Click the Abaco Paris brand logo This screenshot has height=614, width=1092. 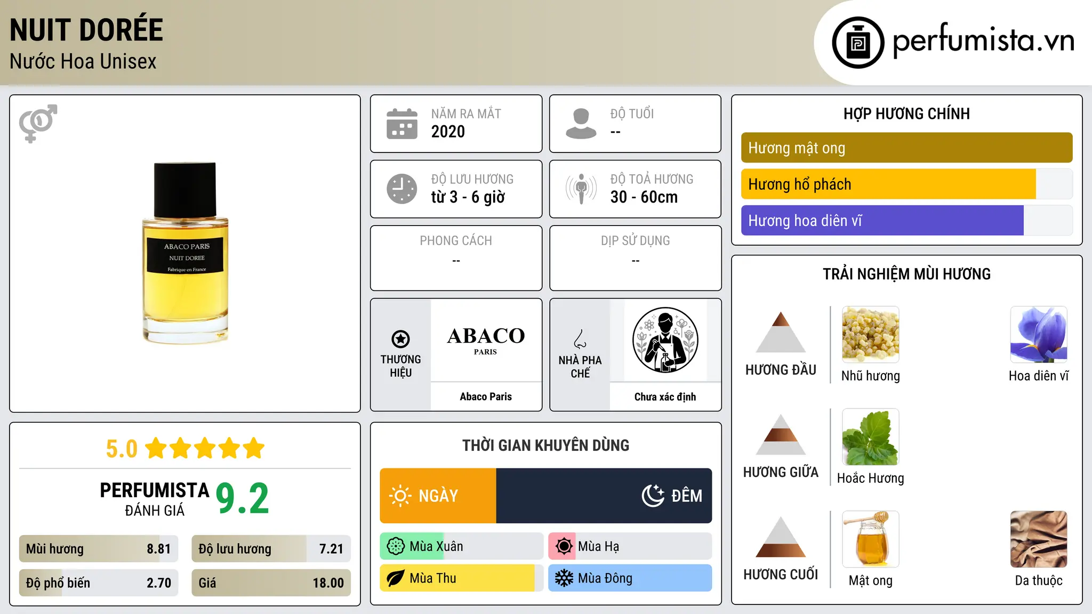pos(486,340)
